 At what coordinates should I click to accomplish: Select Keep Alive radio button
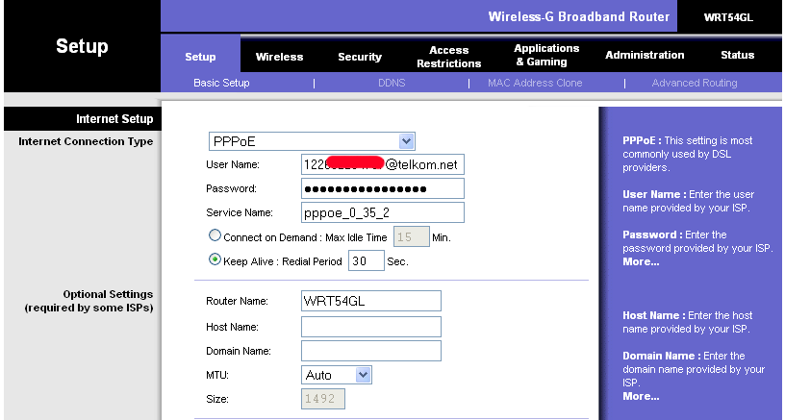(215, 259)
